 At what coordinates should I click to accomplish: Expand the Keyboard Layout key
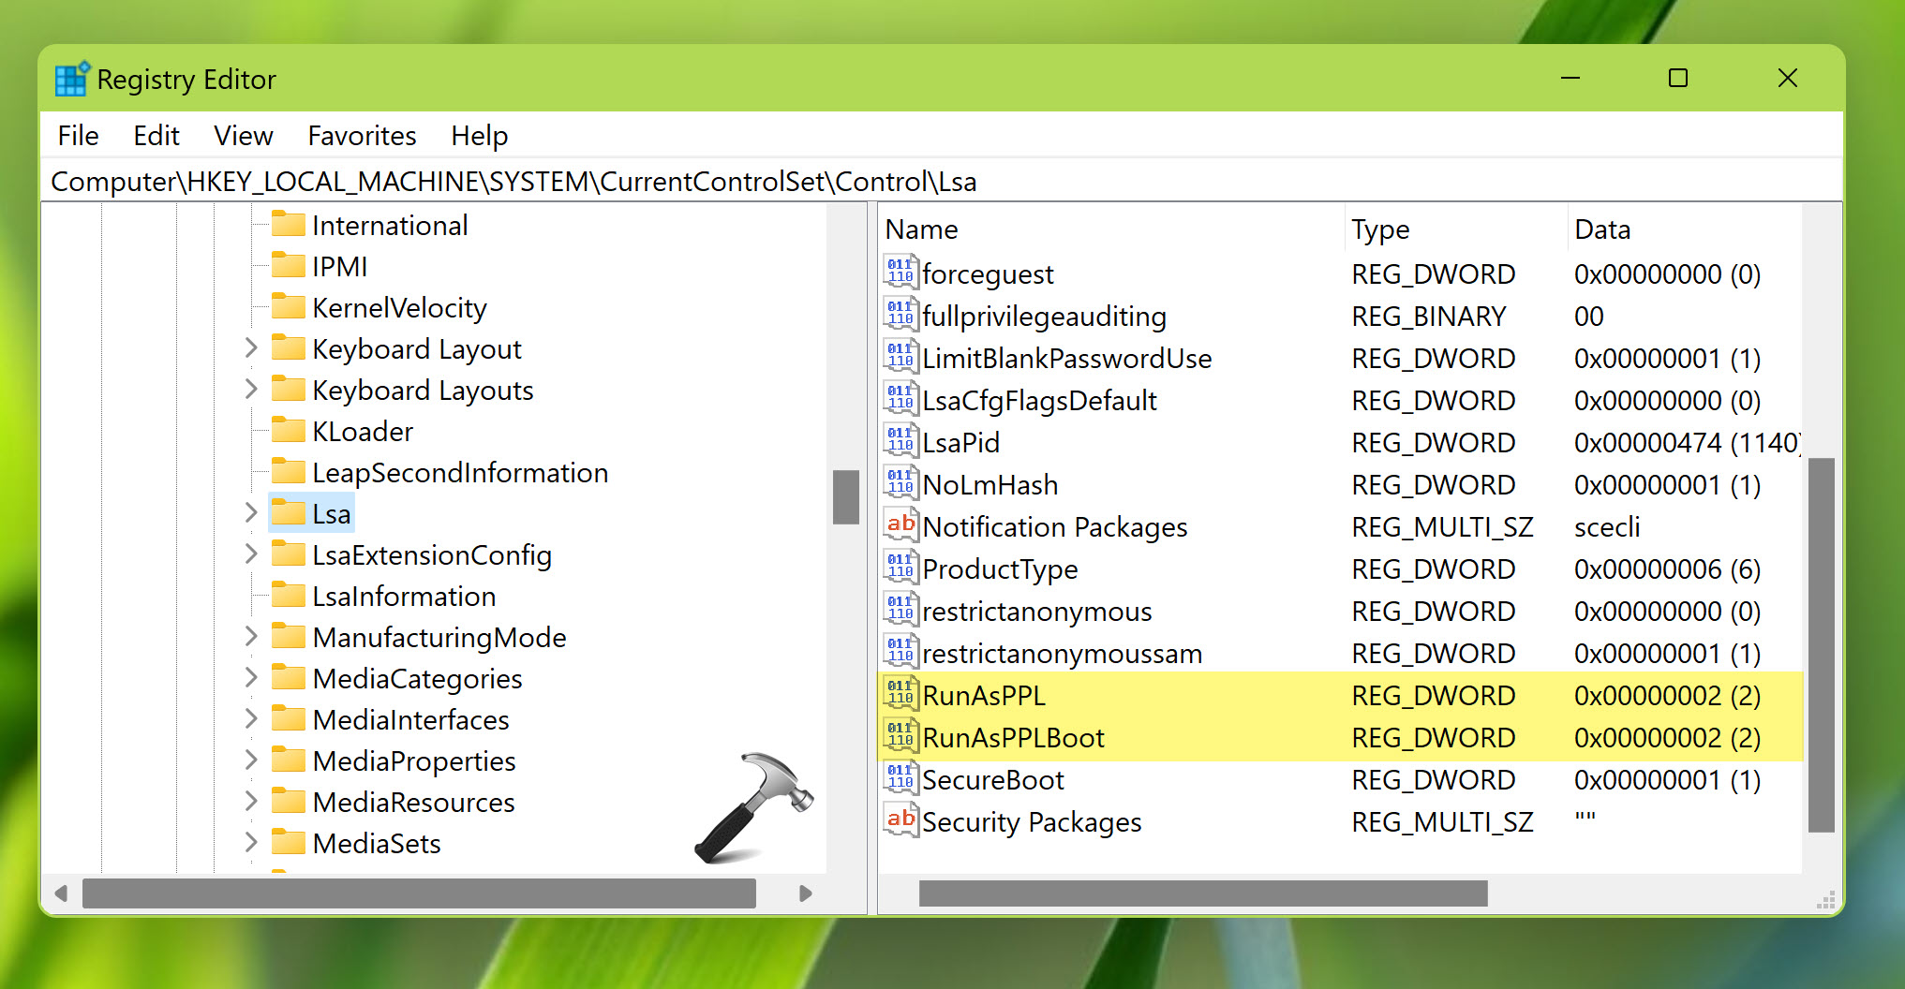click(x=250, y=348)
